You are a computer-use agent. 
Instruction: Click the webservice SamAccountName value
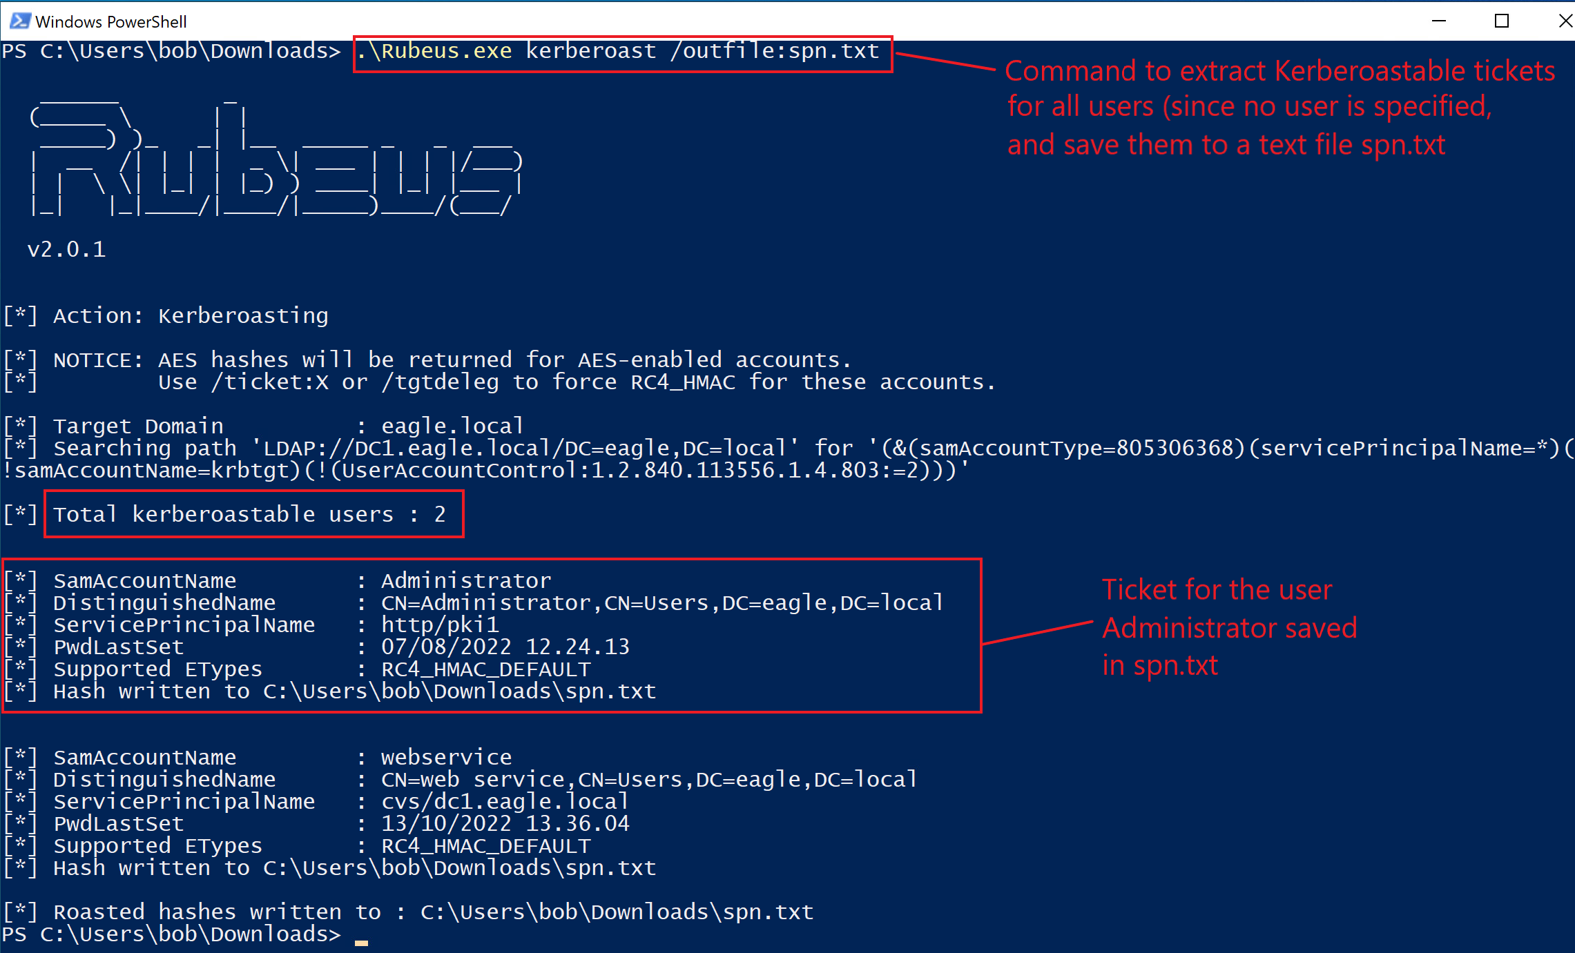tap(446, 757)
